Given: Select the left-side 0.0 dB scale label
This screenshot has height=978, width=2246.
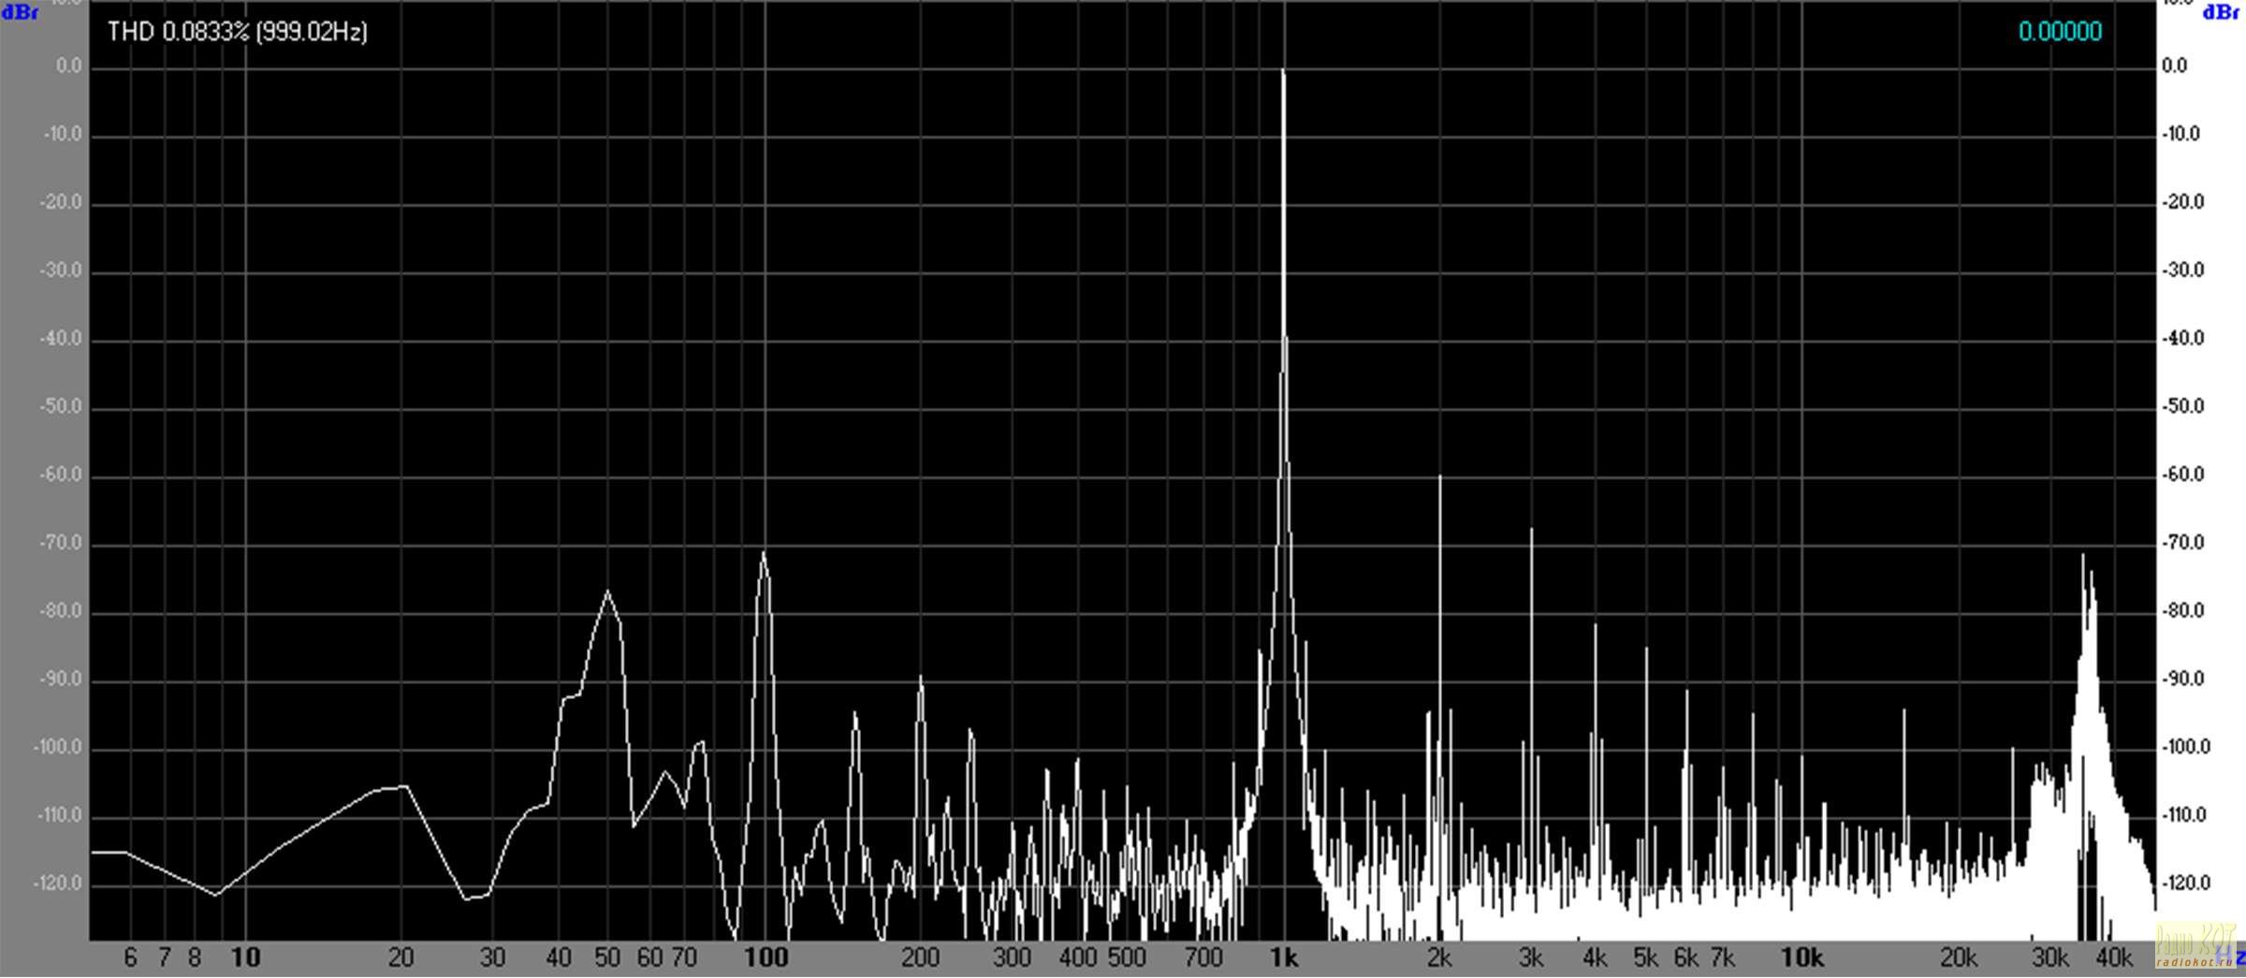Looking at the screenshot, I should (68, 66).
